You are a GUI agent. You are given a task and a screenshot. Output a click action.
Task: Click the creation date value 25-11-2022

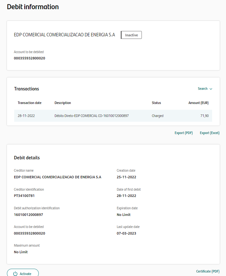pos(126,177)
